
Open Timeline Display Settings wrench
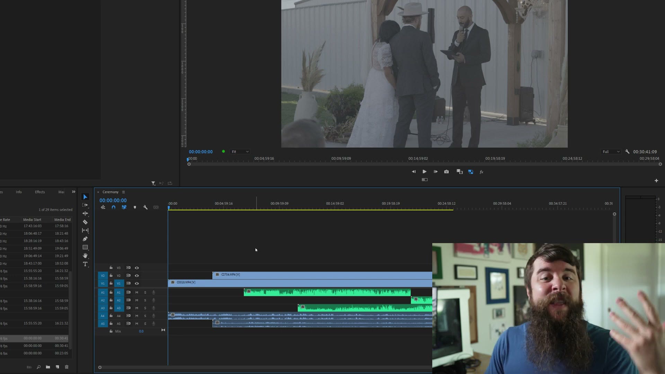coord(145,207)
